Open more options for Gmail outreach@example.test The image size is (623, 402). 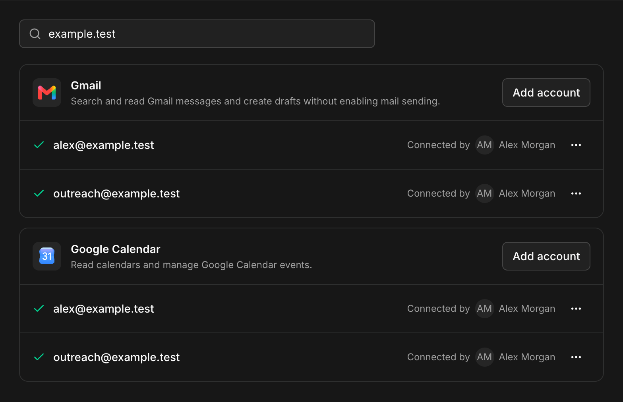576,193
